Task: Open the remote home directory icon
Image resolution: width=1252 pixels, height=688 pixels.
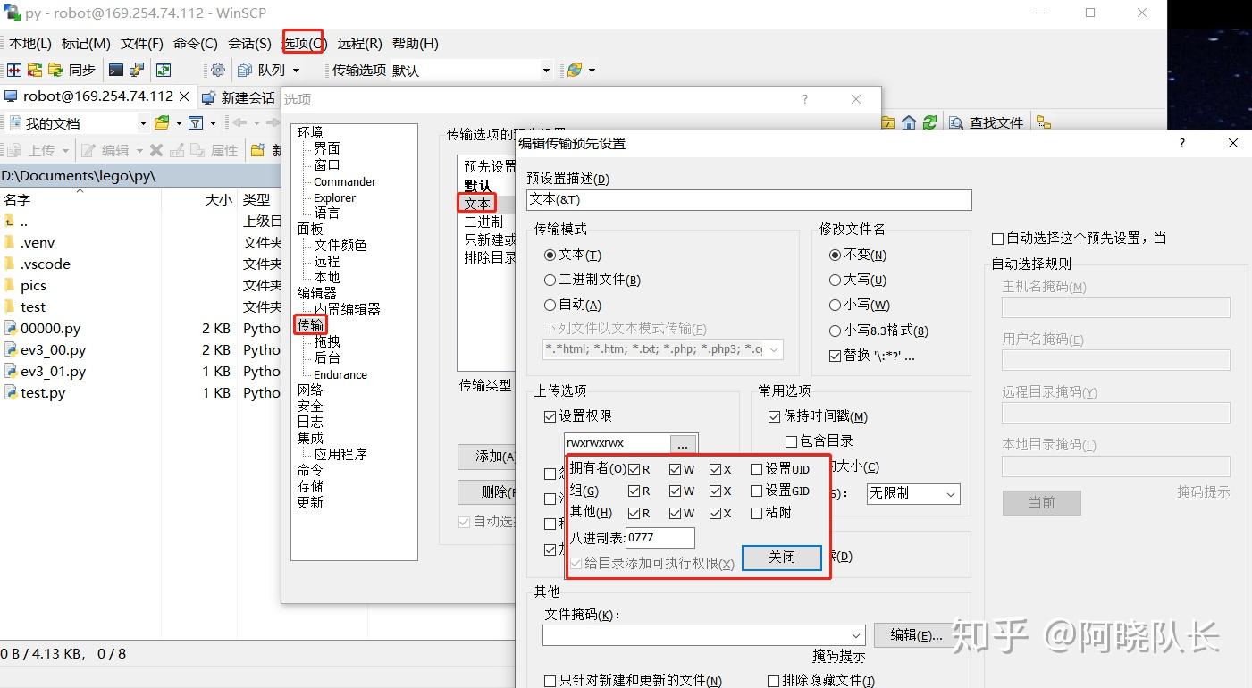Action: coord(909,122)
